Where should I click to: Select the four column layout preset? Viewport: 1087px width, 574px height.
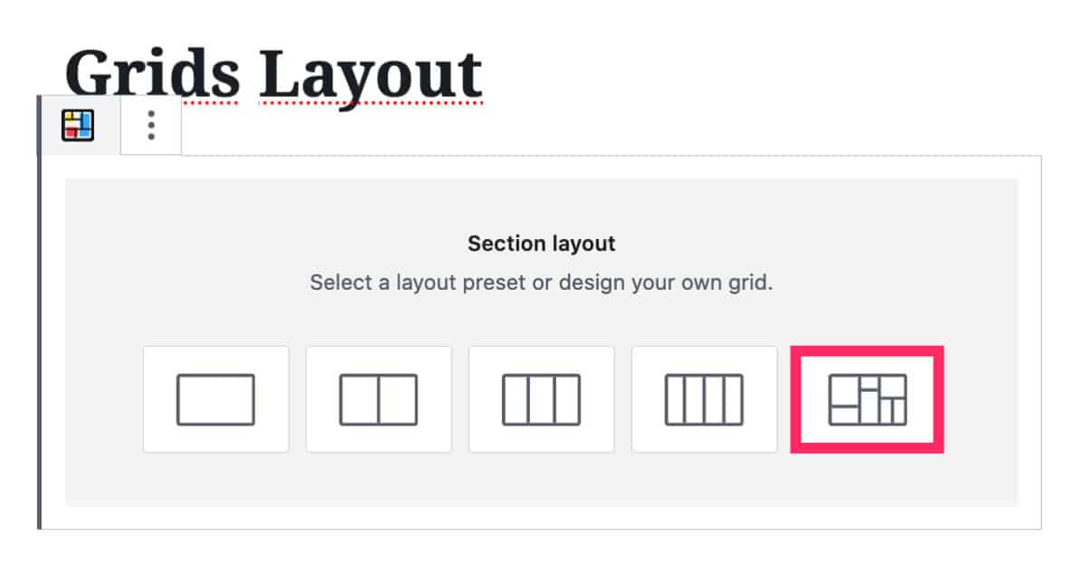point(704,398)
